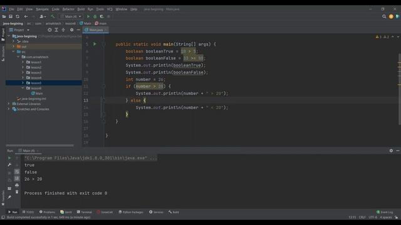Click the bottom-left tool windows quick-access icon
This screenshot has height=225, width=401.
tap(3, 217)
